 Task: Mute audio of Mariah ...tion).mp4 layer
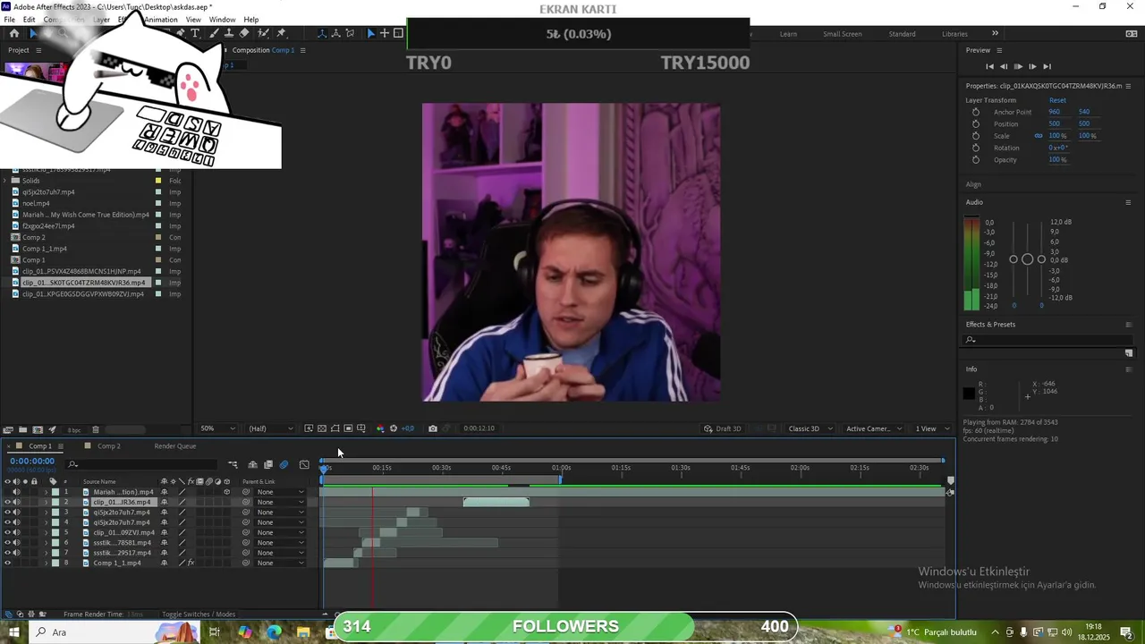pyautogui.click(x=16, y=492)
